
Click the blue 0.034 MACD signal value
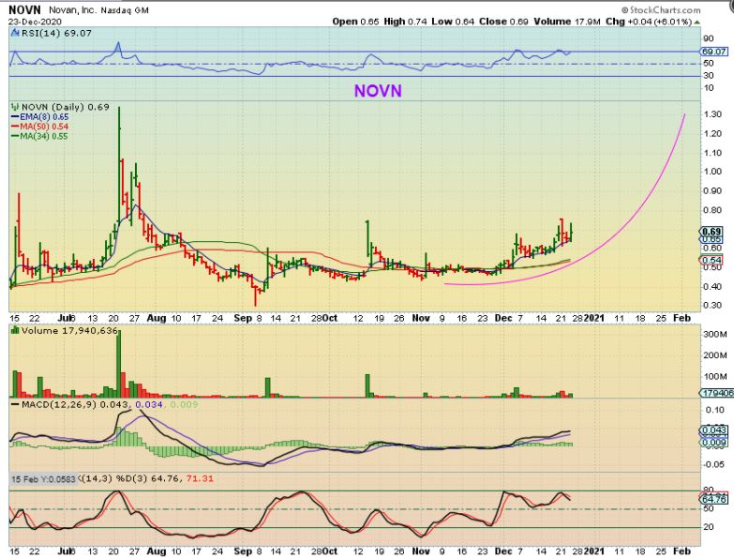pyautogui.click(x=149, y=404)
